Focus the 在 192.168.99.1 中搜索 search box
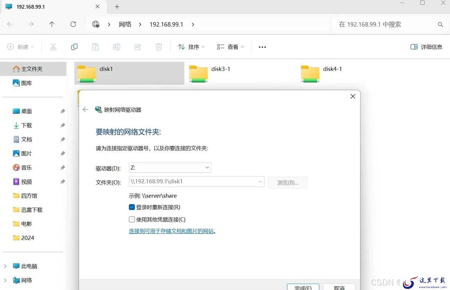 390,24
